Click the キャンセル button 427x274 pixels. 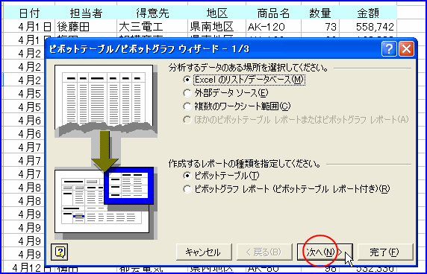pyautogui.click(x=204, y=252)
